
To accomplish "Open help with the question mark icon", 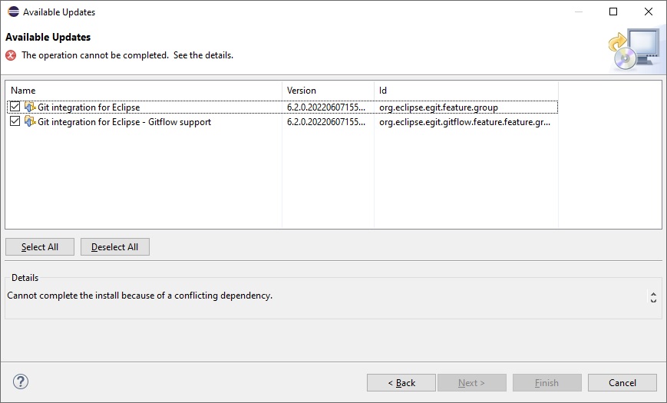I will tap(21, 382).
